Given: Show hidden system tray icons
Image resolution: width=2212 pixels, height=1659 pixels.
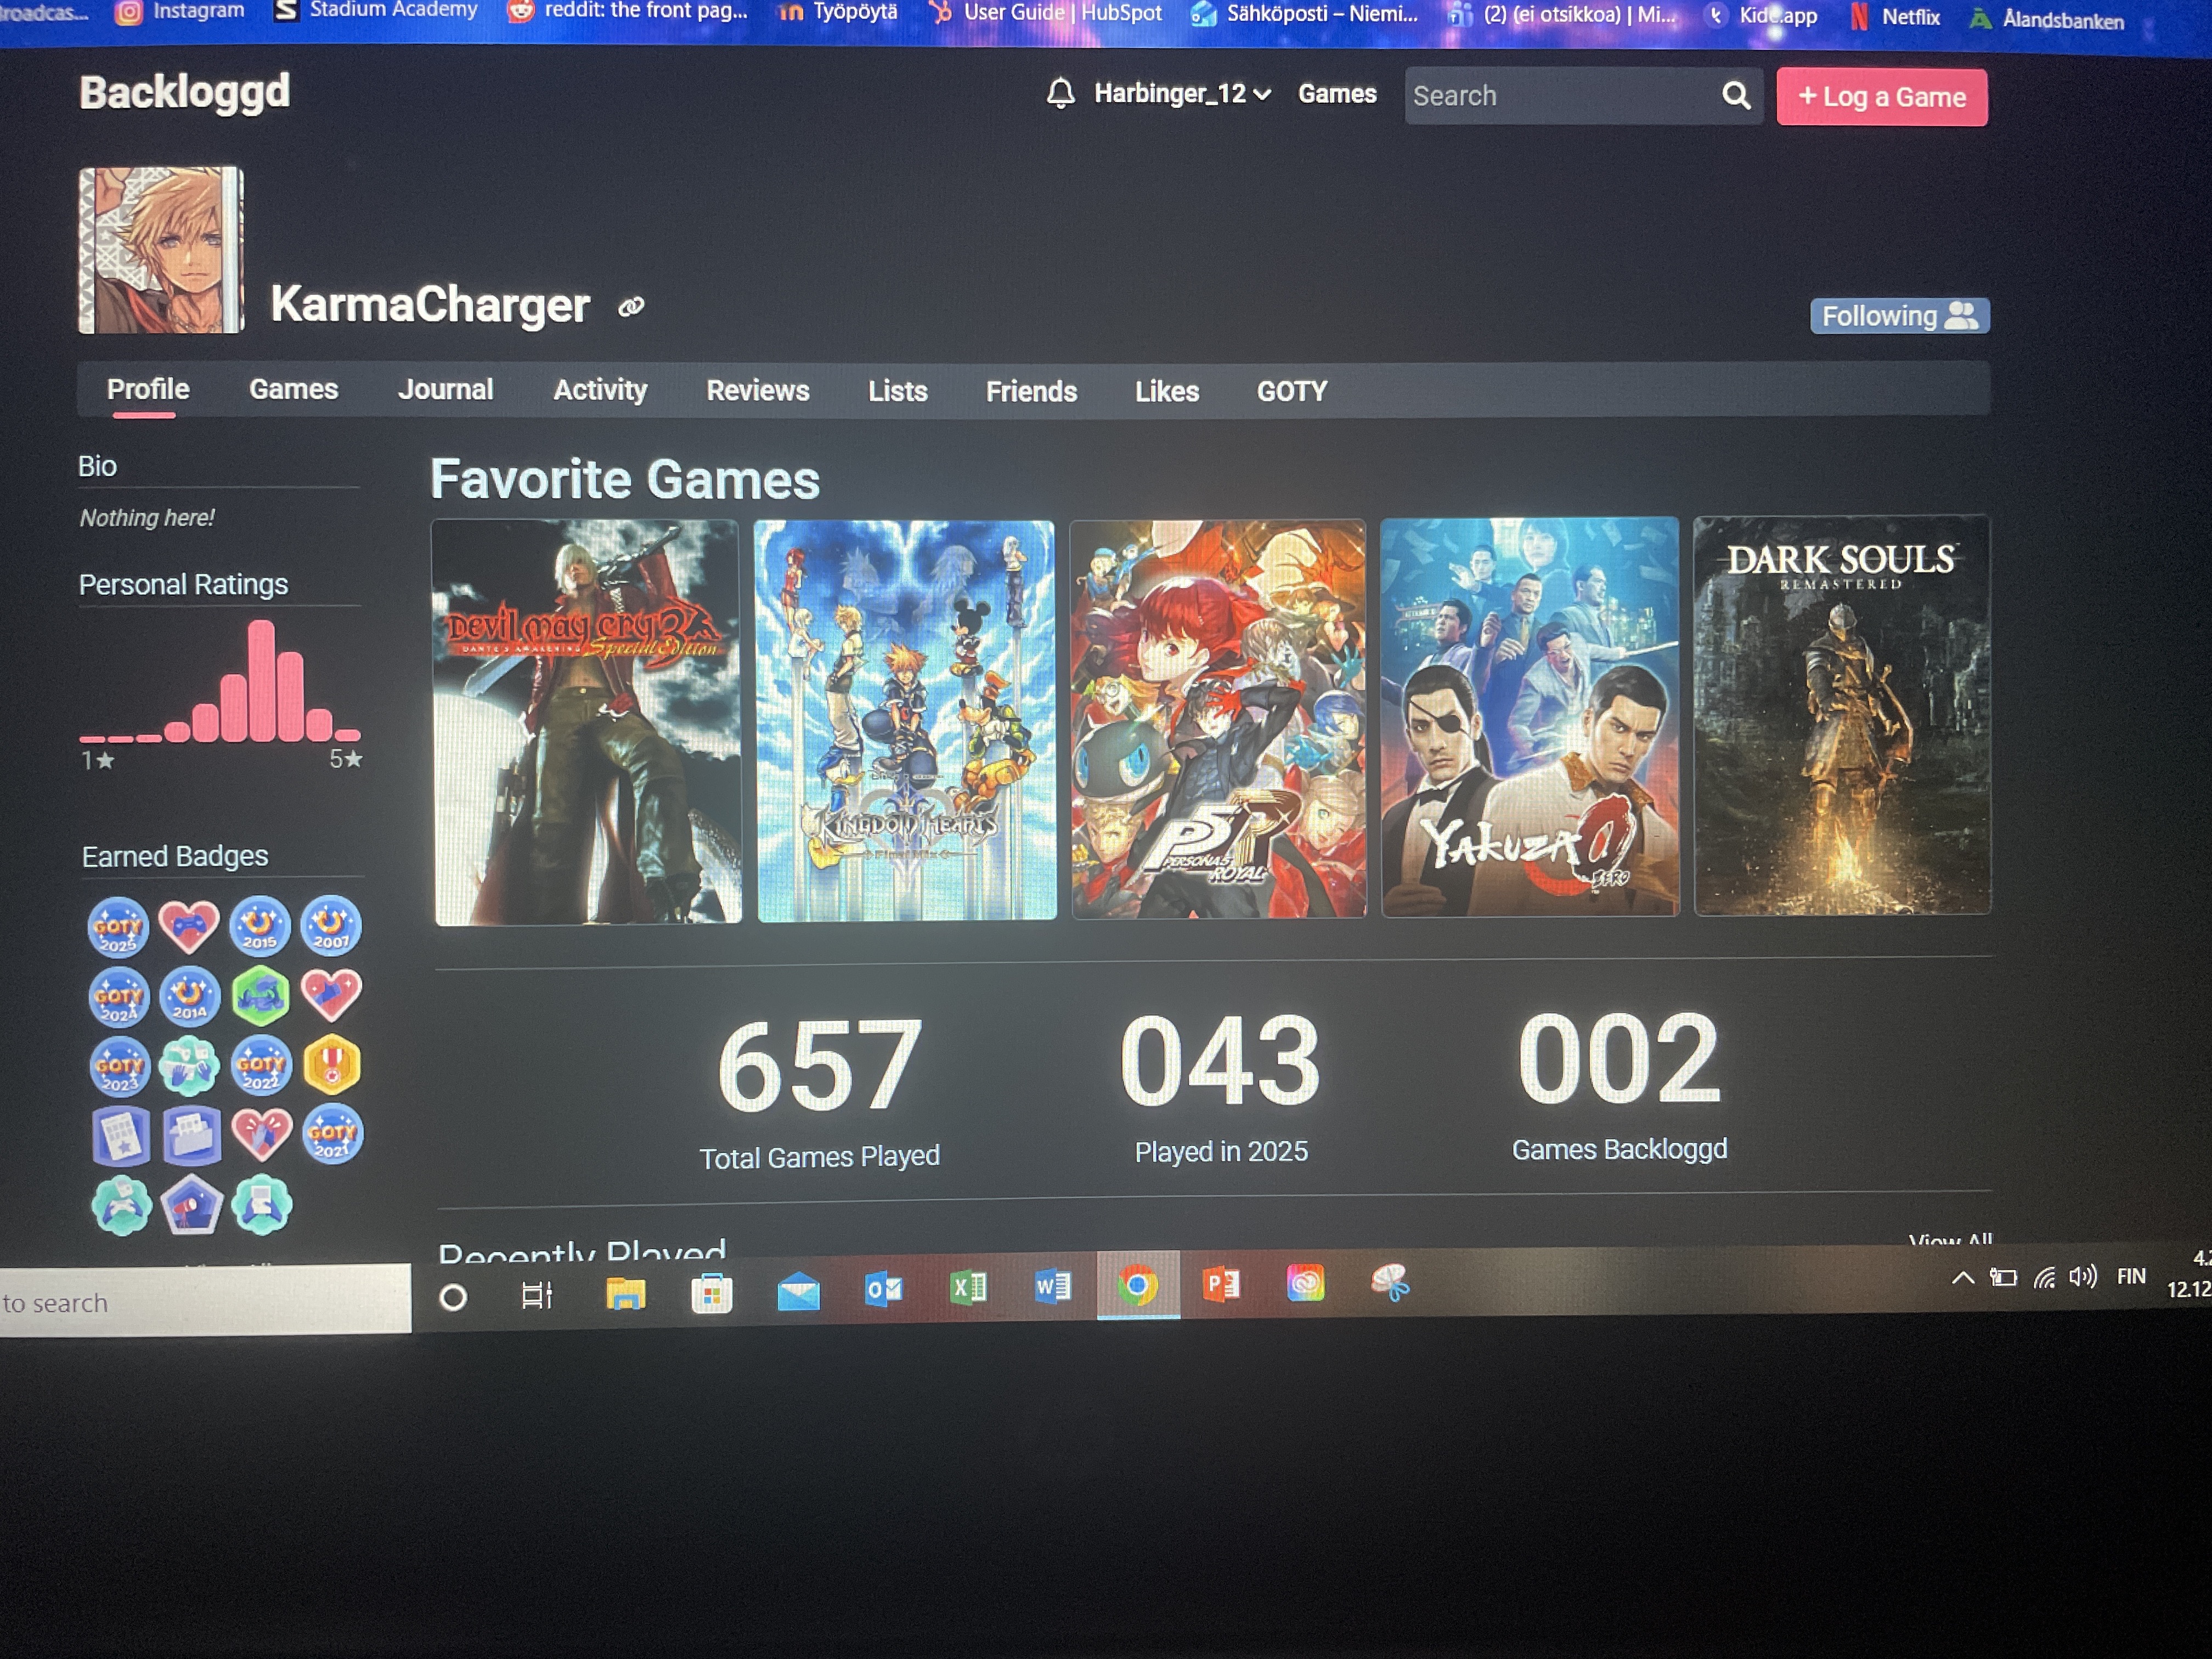Looking at the screenshot, I should coord(1962,1277).
